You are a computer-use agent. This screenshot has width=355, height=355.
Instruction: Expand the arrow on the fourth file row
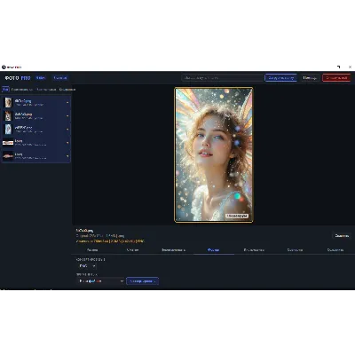67,143
